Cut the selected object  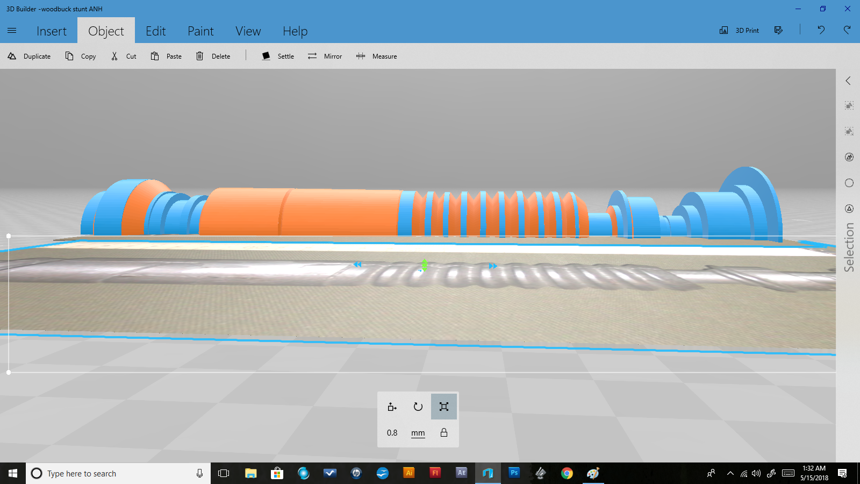(124, 56)
